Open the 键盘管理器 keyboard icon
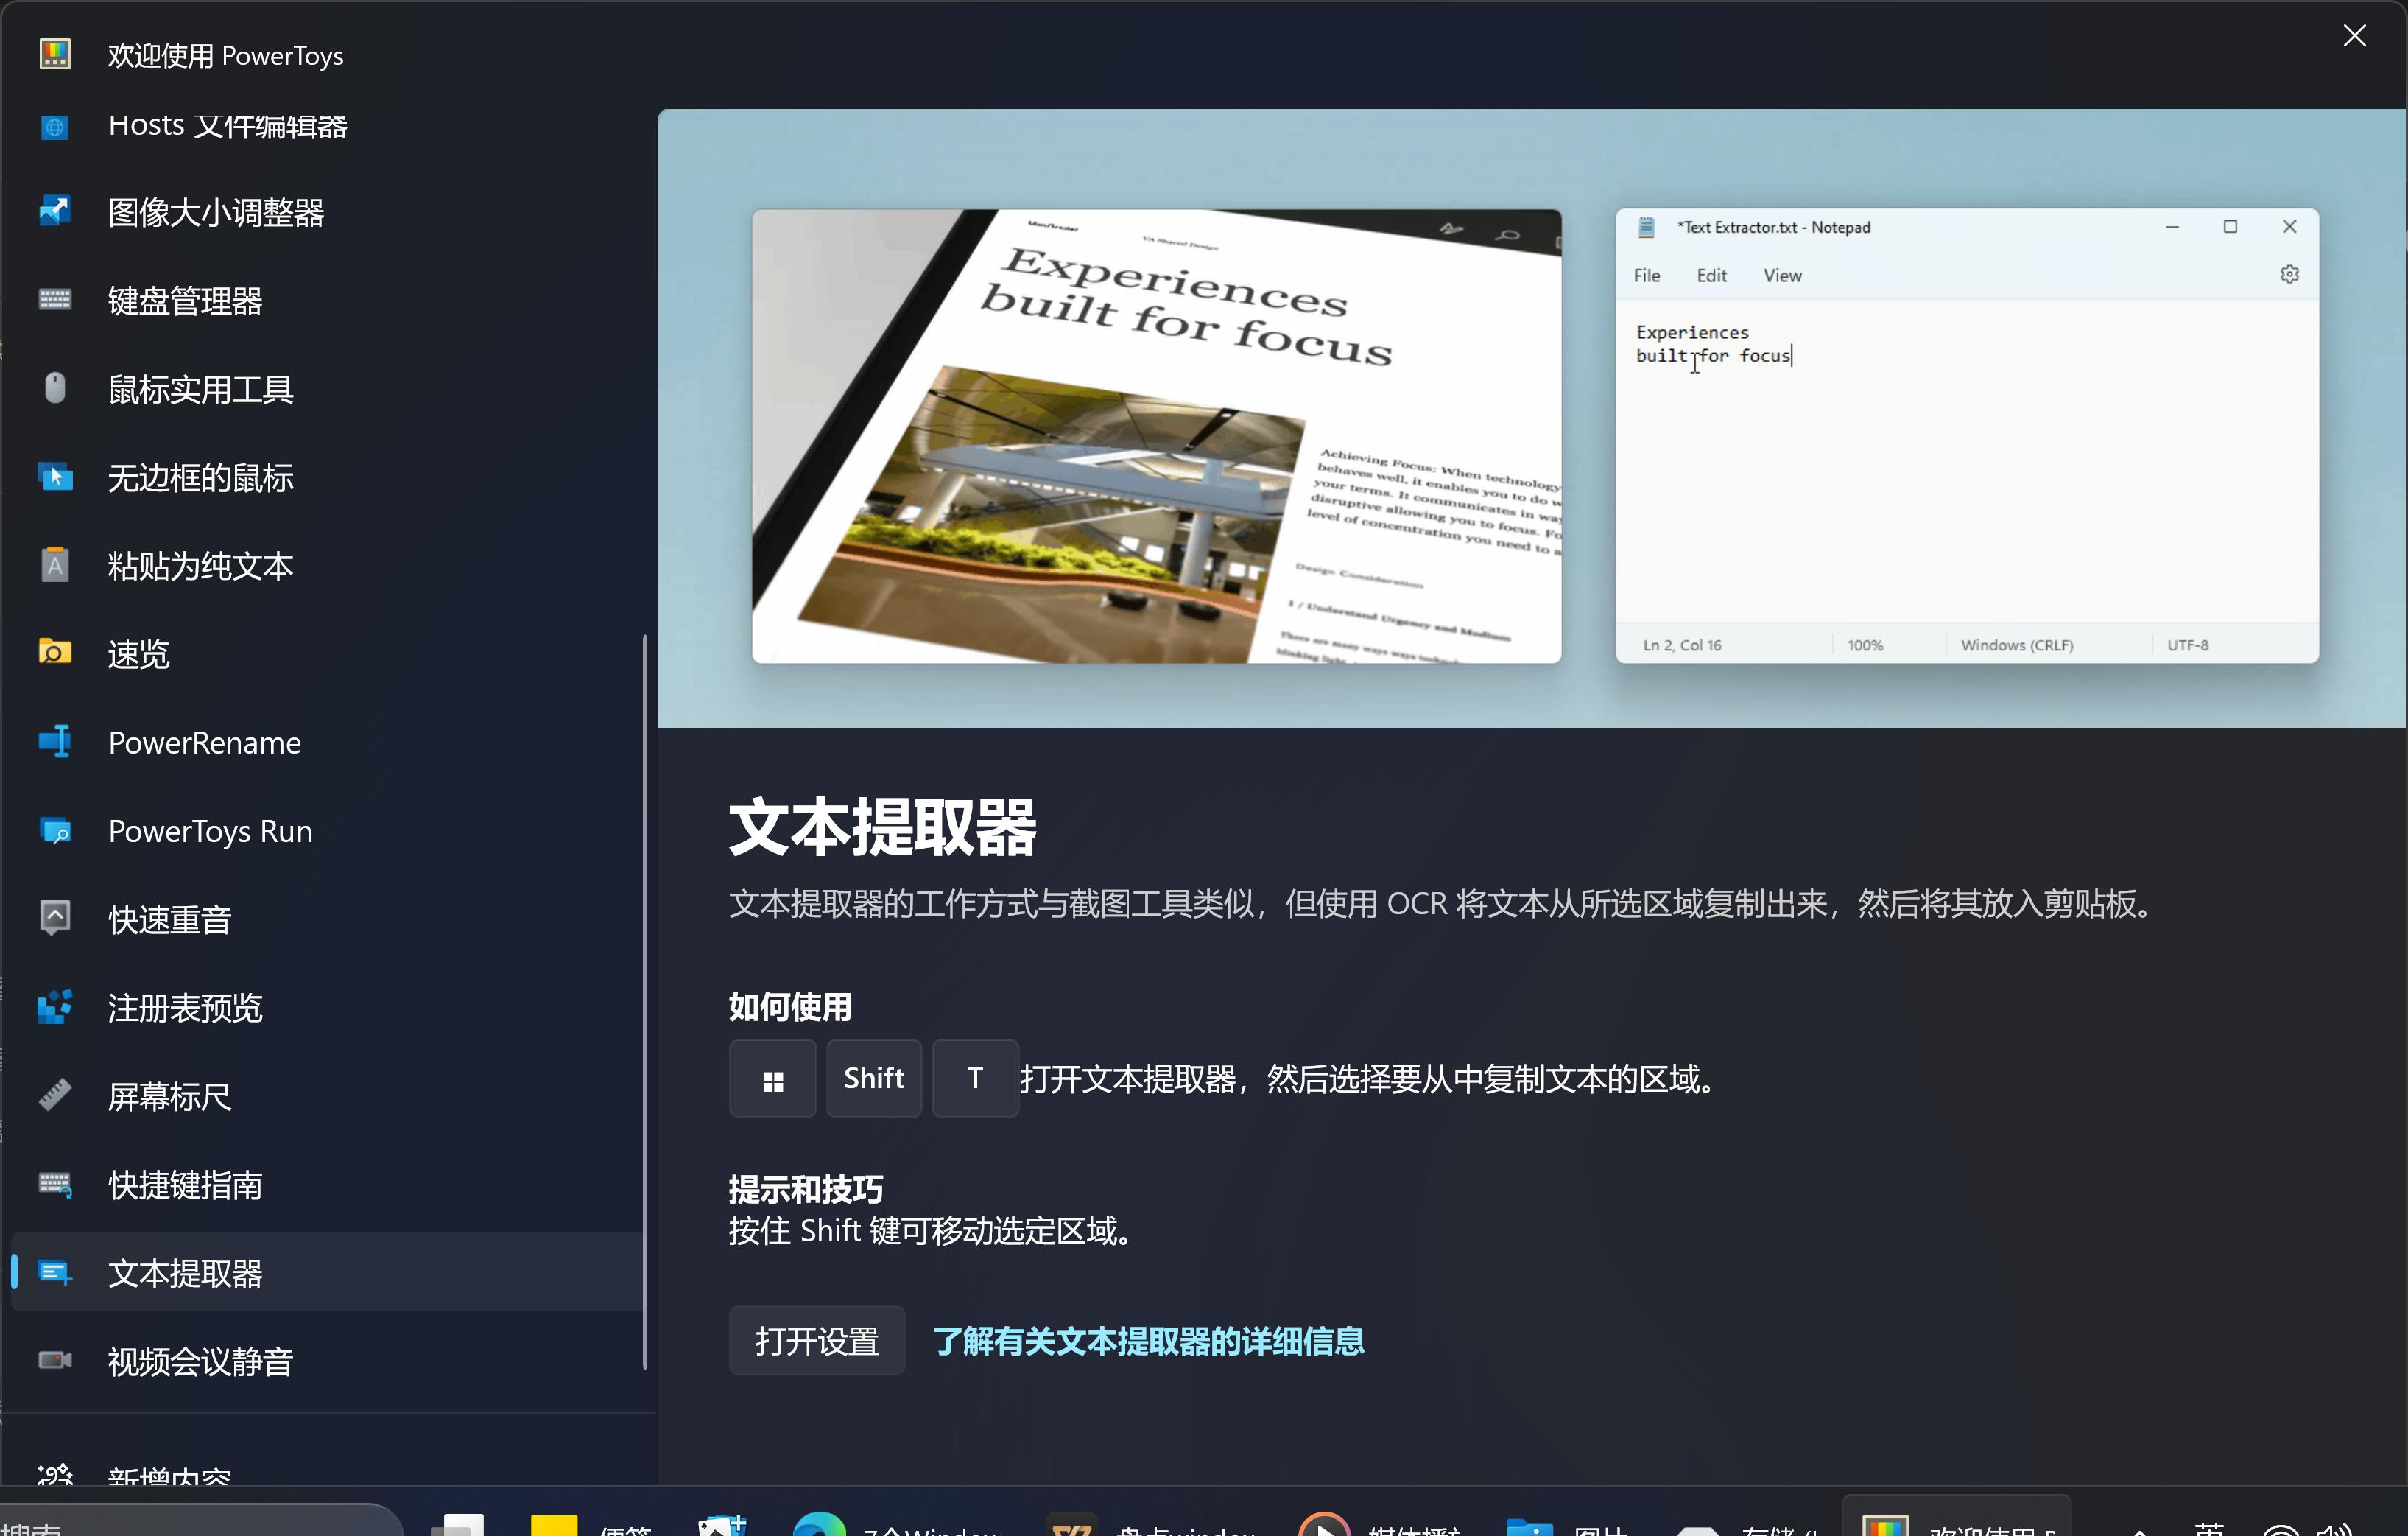 55,300
